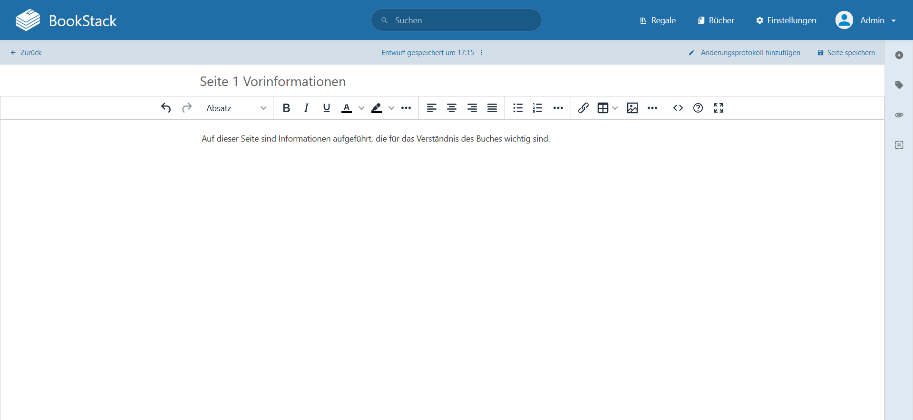Open the Absatz block format dropdown
This screenshot has height=420, width=913.
click(236, 108)
